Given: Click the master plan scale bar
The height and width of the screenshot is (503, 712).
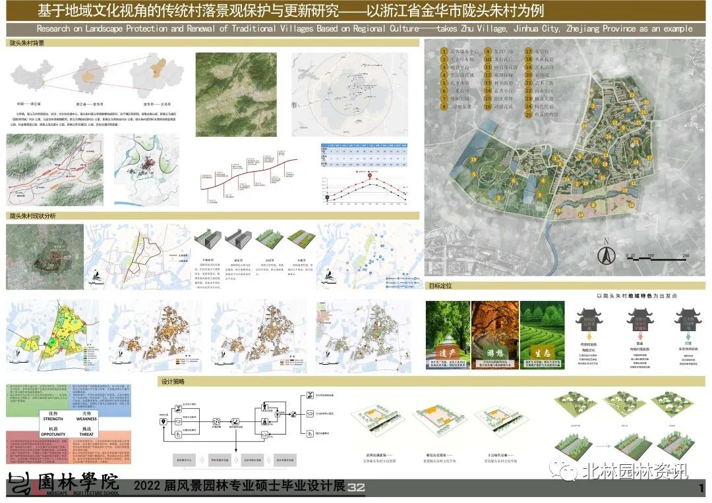Looking at the screenshot, I should [657, 257].
